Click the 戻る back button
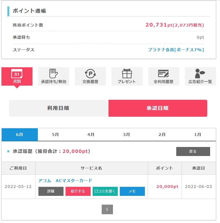The width and height of the screenshot is (220, 223). point(193,151)
